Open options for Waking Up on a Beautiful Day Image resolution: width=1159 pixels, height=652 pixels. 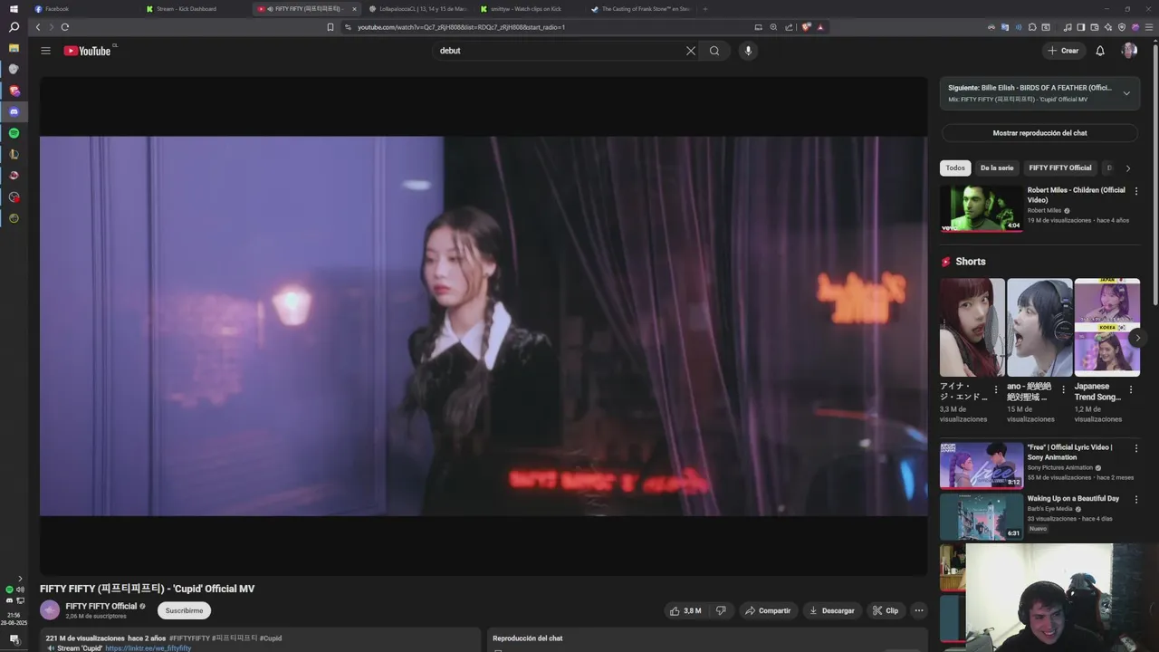click(x=1136, y=500)
